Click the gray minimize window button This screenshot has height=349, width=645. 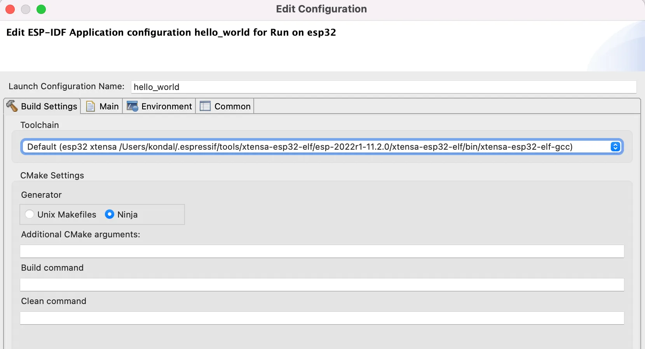pyautogui.click(x=26, y=9)
